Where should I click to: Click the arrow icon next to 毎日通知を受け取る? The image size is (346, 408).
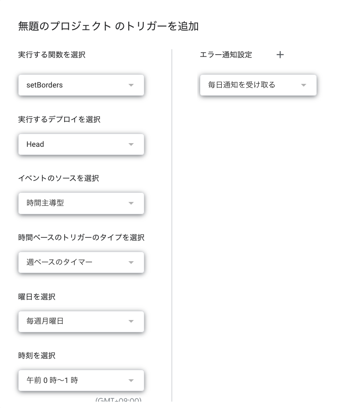click(304, 85)
